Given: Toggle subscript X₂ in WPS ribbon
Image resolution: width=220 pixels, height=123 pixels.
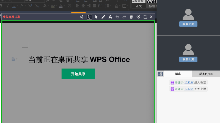Looking at the screenshot, I should point(37,6).
